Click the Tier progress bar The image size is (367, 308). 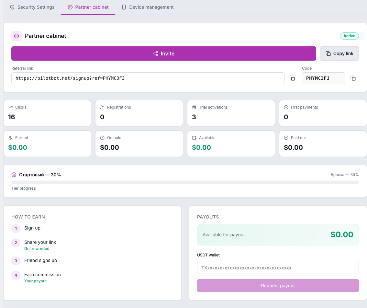point(185,182)
